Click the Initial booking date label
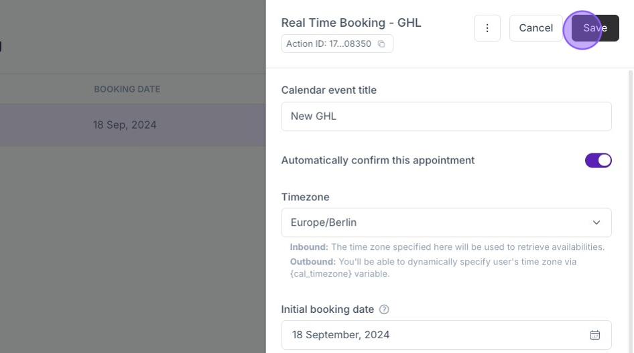634x353 pixels. tap(327, 309)
